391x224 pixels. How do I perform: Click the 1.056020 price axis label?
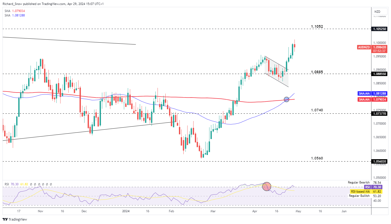point(380,161)
